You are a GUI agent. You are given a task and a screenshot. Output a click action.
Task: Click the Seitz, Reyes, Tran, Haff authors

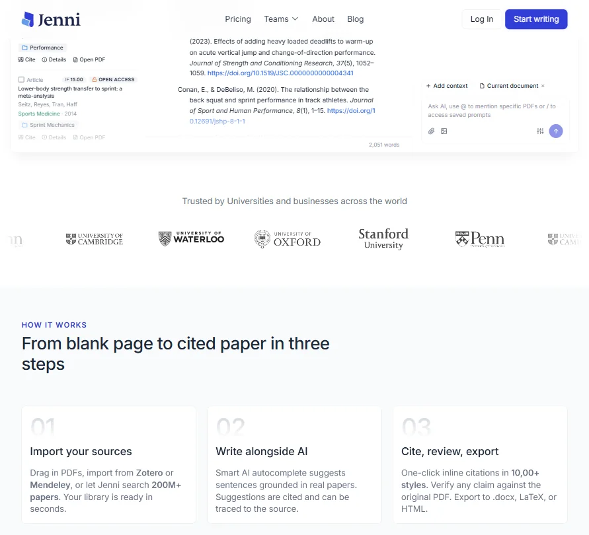(48, 105)
